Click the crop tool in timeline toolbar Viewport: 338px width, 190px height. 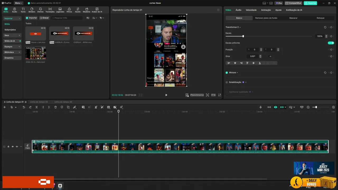68,107
